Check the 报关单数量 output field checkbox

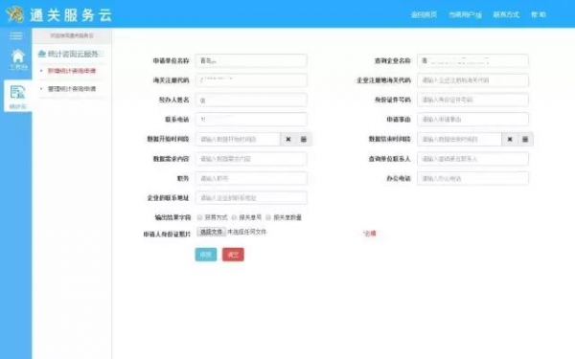pos(268,217)
